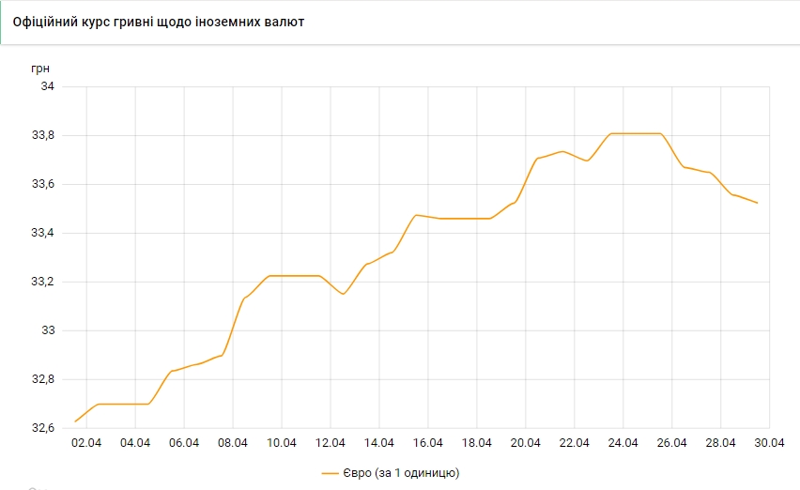The width and height of the screenshot is (800, 490).
Task: Click the грн unit label above y-axis
Action: [x=40, y=68]
